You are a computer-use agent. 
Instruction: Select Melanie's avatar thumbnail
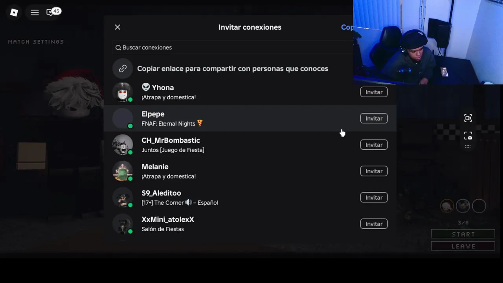click(123, 171)
